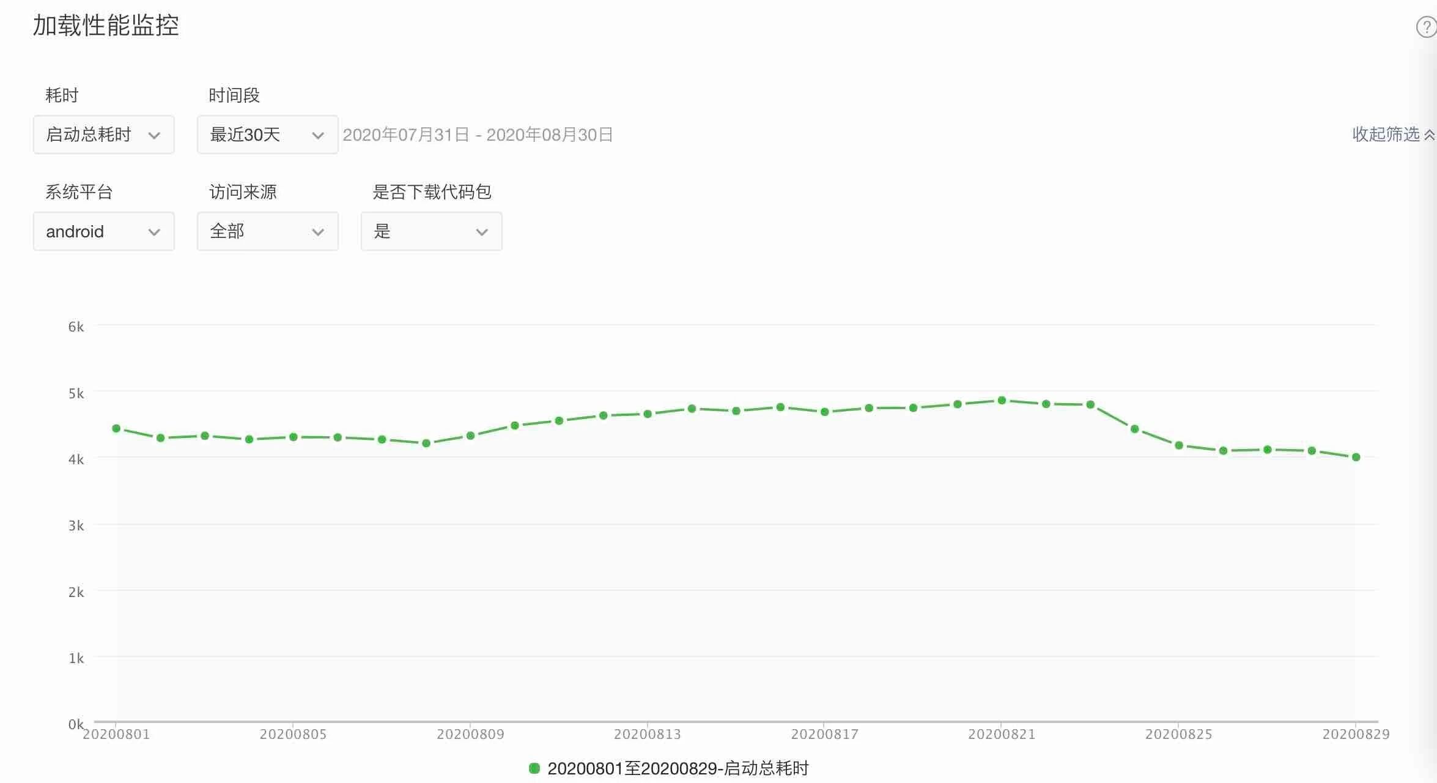1437x783 pixels.
Task: Click the data point at 20200809
Action: [470, 436]
